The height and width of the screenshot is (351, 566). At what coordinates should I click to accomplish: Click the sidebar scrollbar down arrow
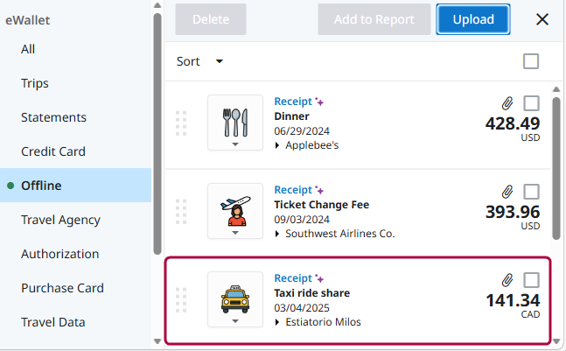(x=157, y=340)
